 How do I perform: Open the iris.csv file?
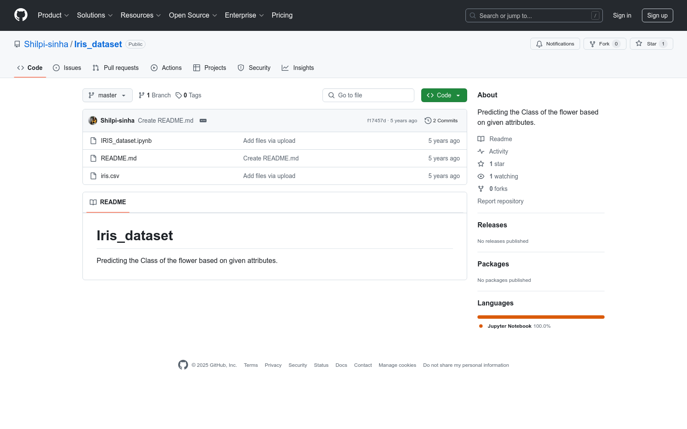(110, 176)
